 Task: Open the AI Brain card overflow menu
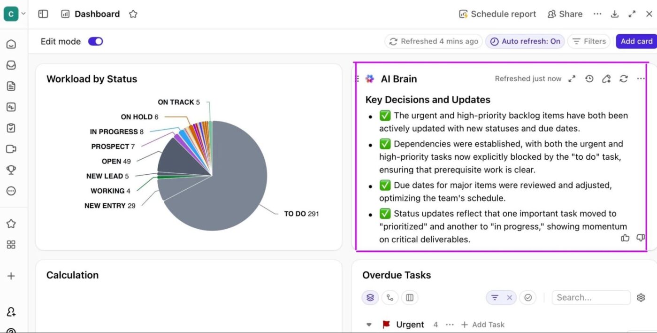point(641,78)
